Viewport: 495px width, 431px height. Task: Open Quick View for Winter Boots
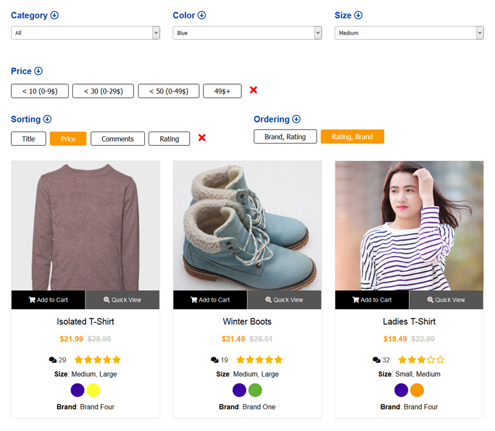pyautogui.click(x=284, y=300)
